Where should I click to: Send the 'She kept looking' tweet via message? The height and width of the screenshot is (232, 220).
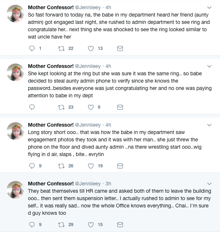click(120, 107)
